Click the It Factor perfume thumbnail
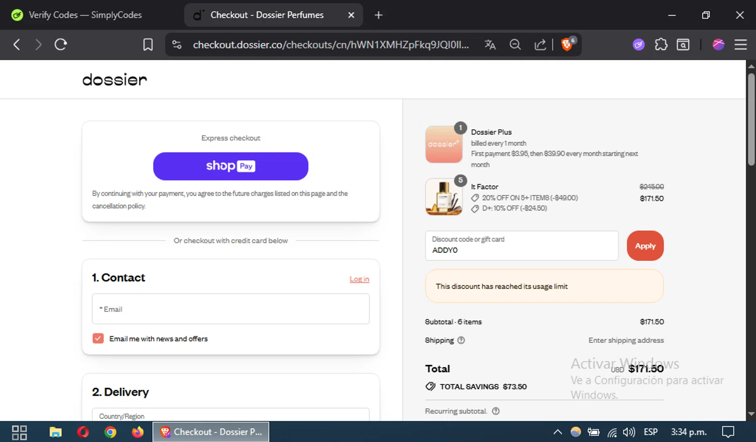Image resolution: width=756 pixels, height=442 pixels. (x=444, y=197)
